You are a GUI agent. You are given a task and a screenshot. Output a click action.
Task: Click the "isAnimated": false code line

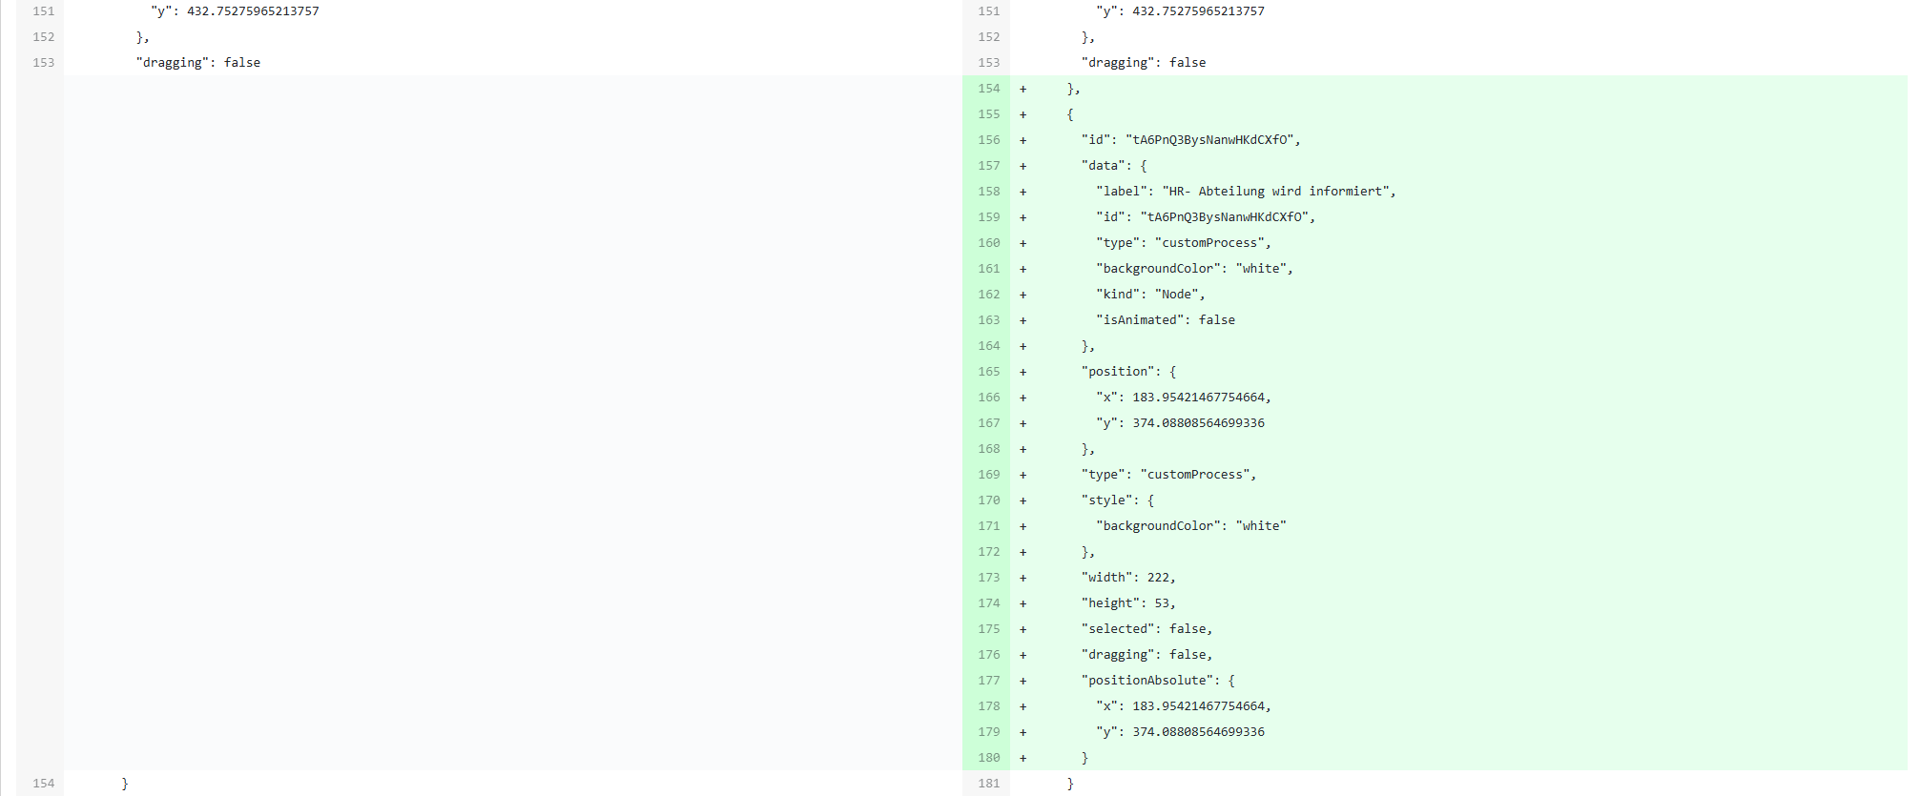(x=1165, y=320)
